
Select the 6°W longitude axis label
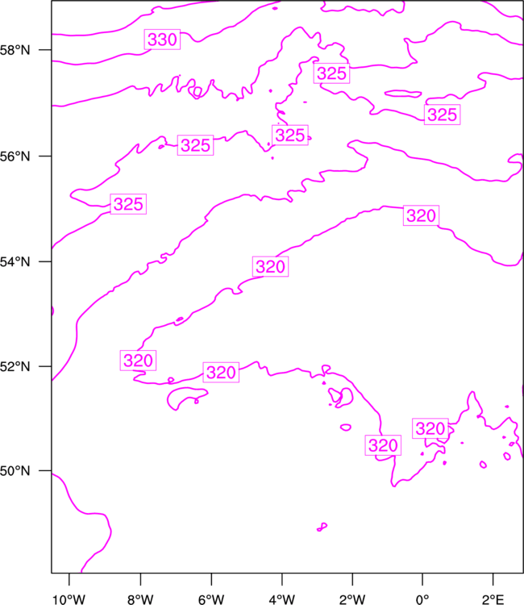coord(211,599)
